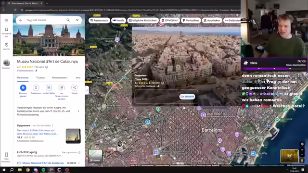Click the search magnifier icon
This screenshot has width=308, height=173.
[68, 20]
